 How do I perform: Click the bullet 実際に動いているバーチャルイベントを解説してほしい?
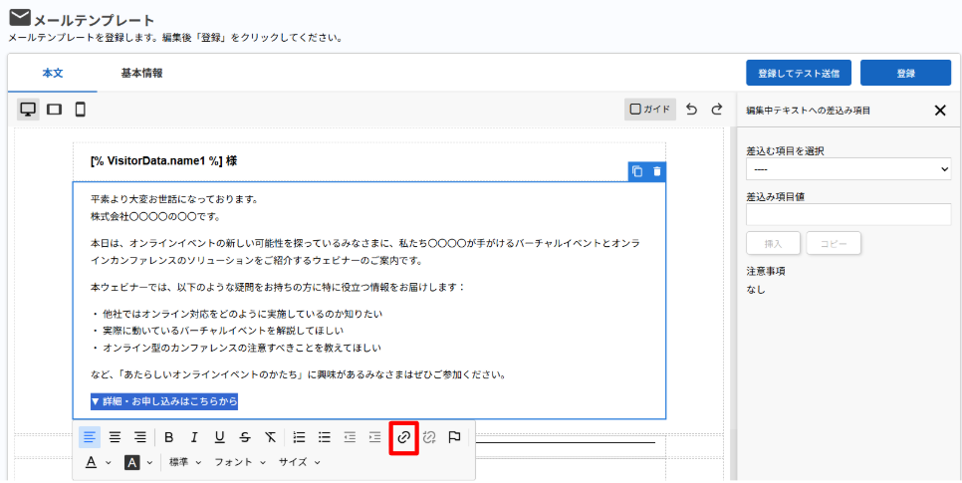click(223, 331)
